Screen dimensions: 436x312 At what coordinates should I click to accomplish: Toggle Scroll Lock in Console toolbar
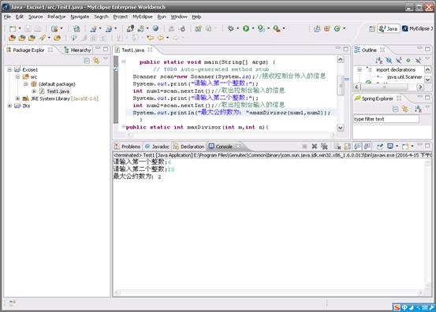(347, 146)
